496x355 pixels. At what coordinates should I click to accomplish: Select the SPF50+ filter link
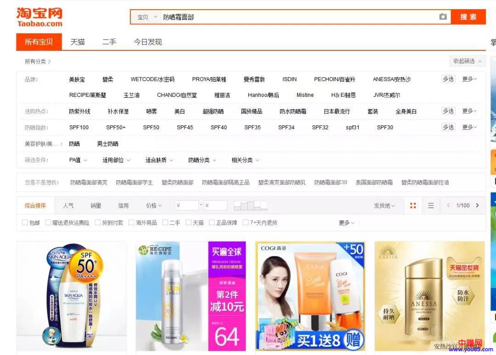(x=116, y=128)
